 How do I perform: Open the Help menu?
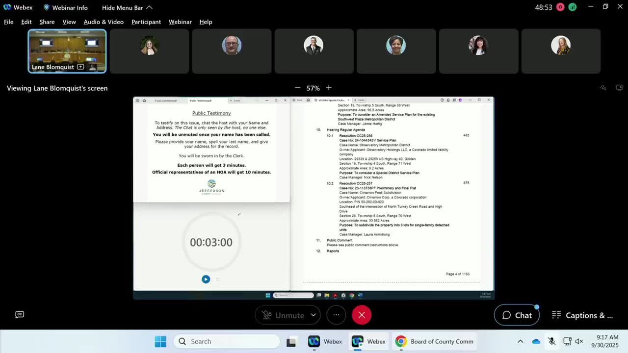[x=206, y=22]
